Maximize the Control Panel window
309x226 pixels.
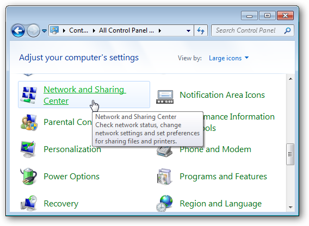(x=267, y=16)
